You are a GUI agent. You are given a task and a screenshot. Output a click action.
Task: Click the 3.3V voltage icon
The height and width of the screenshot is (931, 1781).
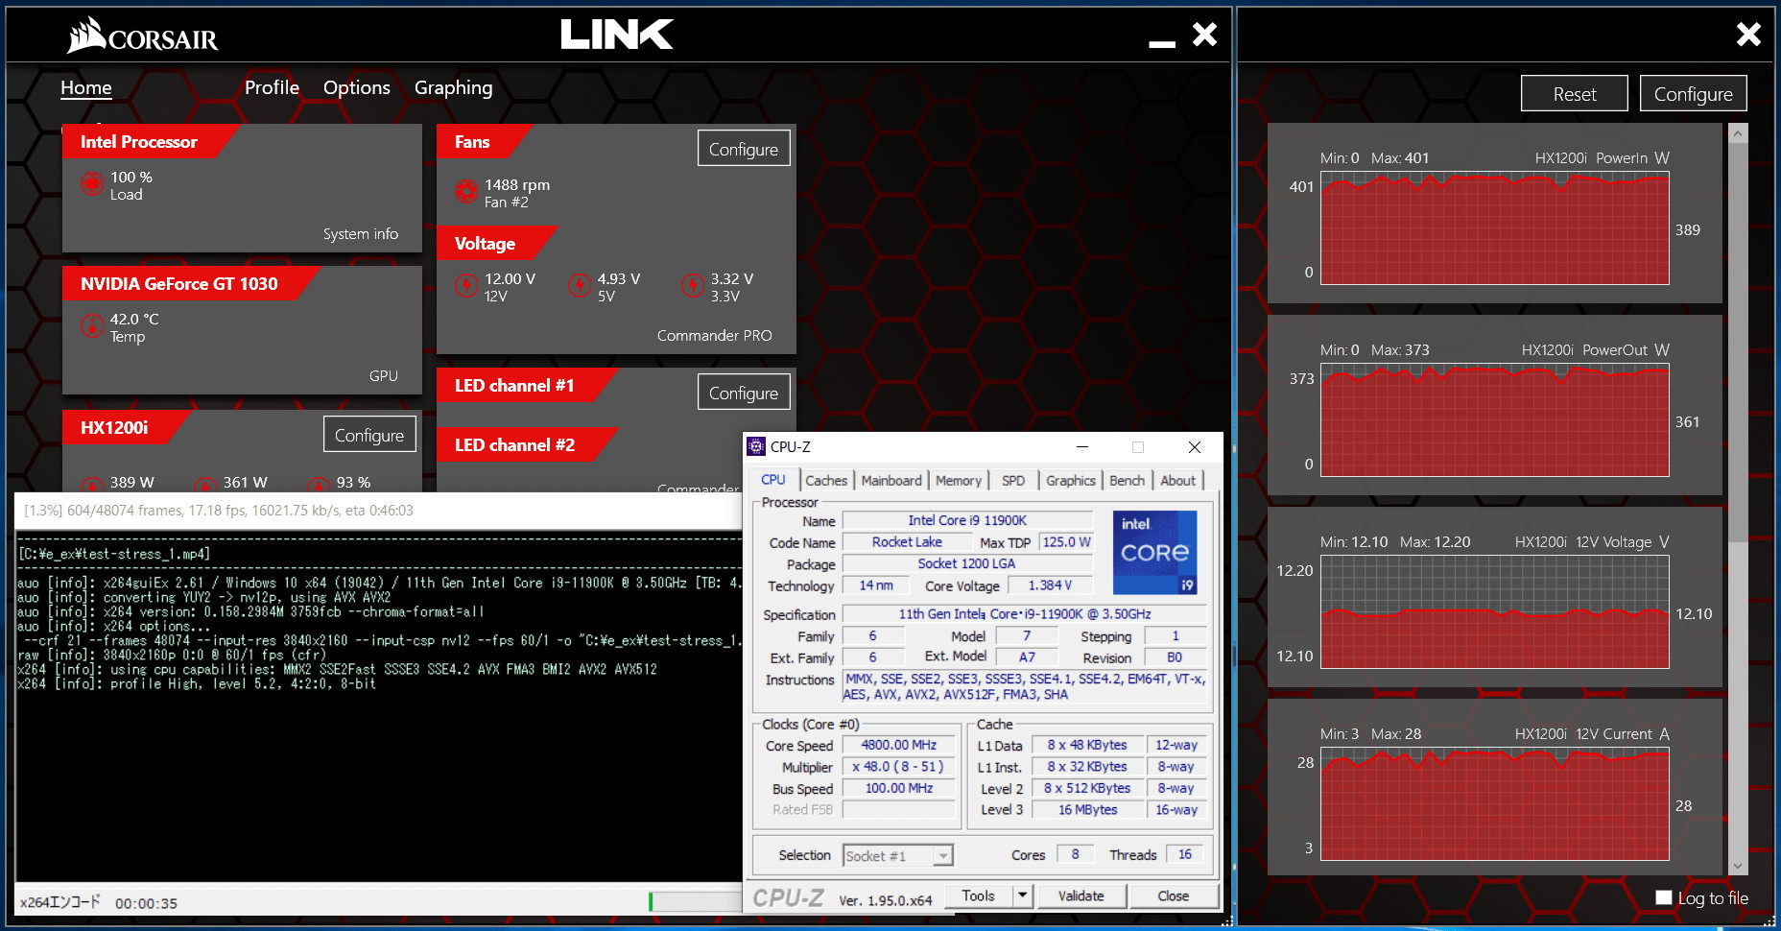click(693, 285)
